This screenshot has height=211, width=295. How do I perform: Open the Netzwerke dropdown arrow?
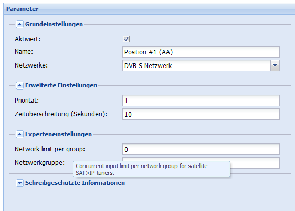[x=275, y=65]
